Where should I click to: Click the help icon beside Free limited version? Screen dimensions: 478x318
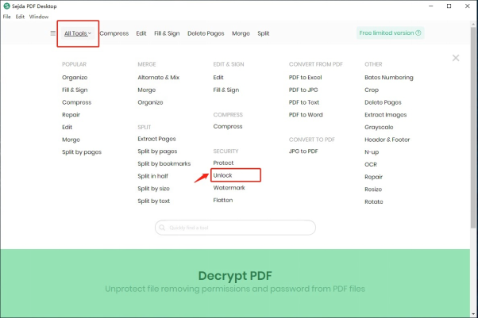tap(418, 33)
